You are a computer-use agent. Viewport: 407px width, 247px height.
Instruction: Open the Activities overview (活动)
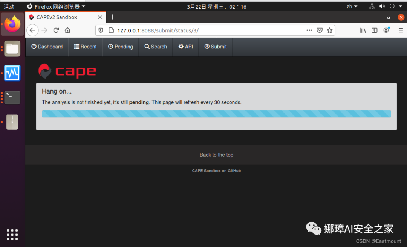(x=9, y=6)
